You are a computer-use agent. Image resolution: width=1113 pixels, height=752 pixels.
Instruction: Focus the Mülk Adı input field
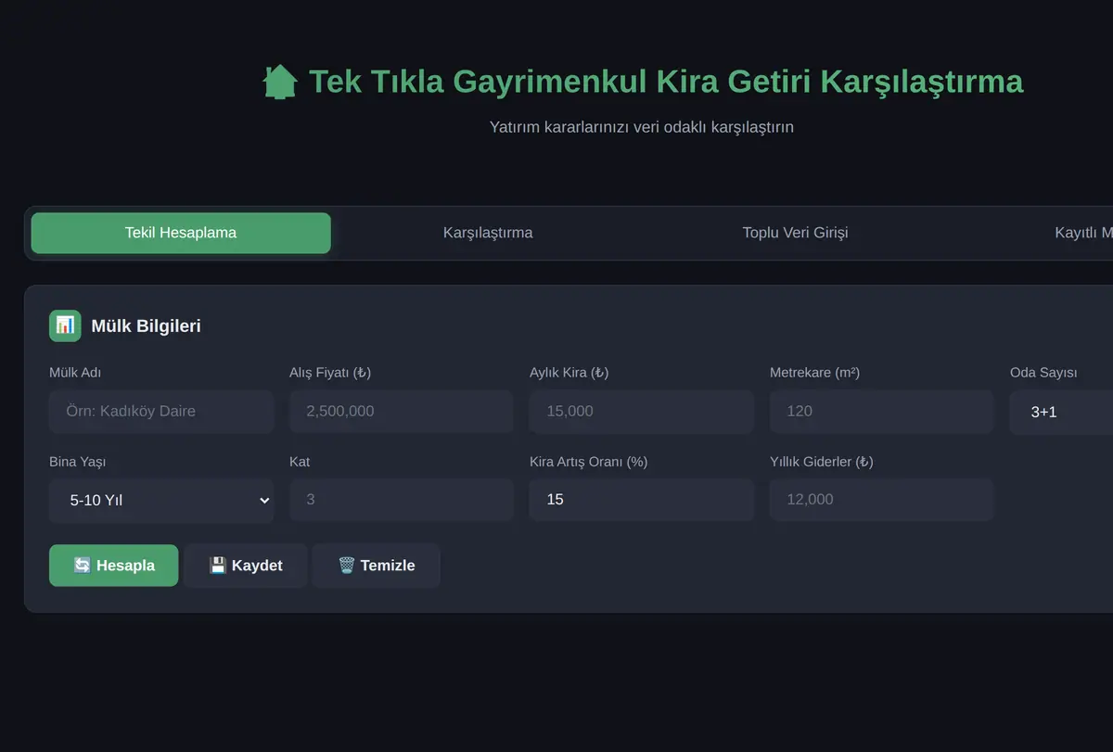click(161, 412)
